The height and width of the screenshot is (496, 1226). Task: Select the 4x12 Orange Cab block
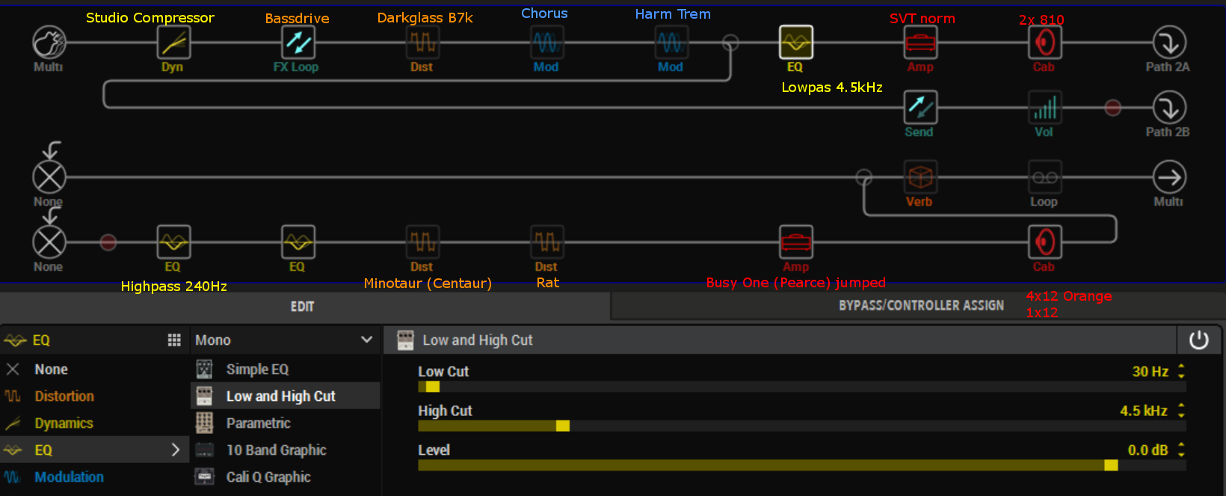[x=1045, y=242]
